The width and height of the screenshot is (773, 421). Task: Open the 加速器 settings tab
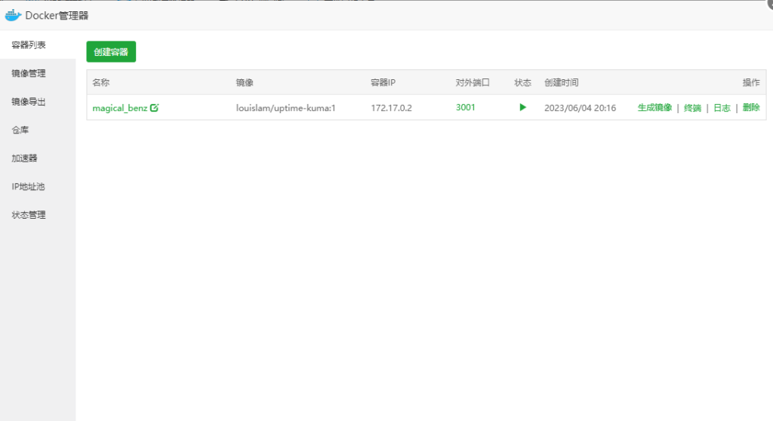25,158
